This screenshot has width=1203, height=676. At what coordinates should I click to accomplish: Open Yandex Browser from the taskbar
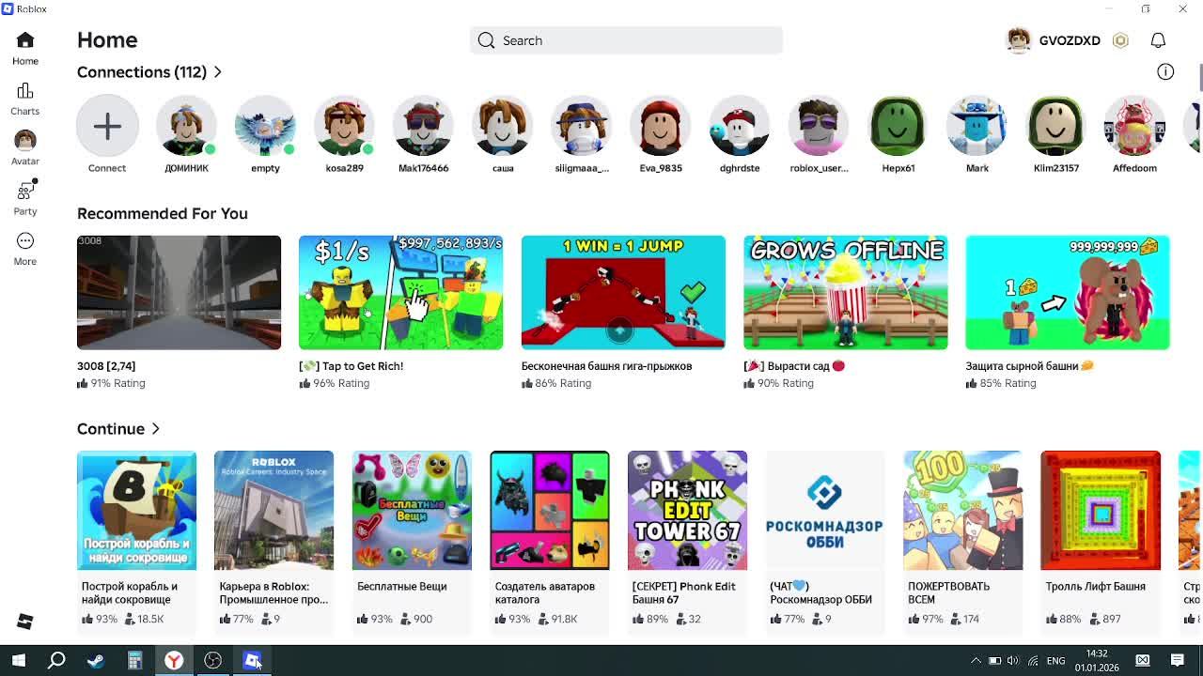point(174,660)
